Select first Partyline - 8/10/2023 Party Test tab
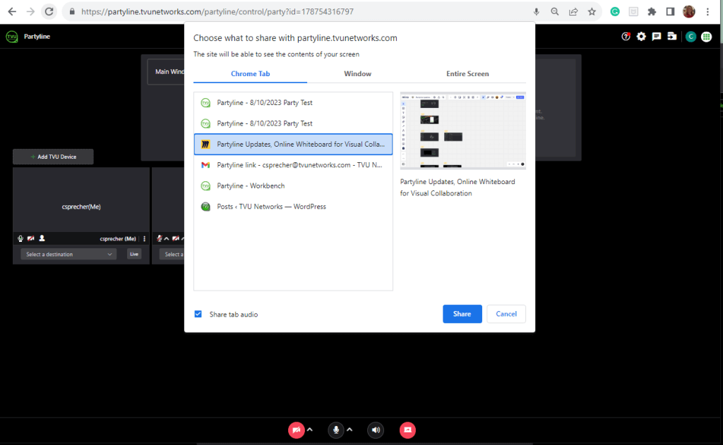 click(293, 103)
